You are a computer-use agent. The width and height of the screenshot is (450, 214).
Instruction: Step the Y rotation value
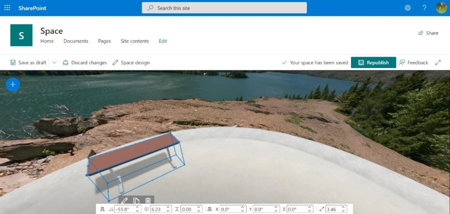click(x=276, y=209)
